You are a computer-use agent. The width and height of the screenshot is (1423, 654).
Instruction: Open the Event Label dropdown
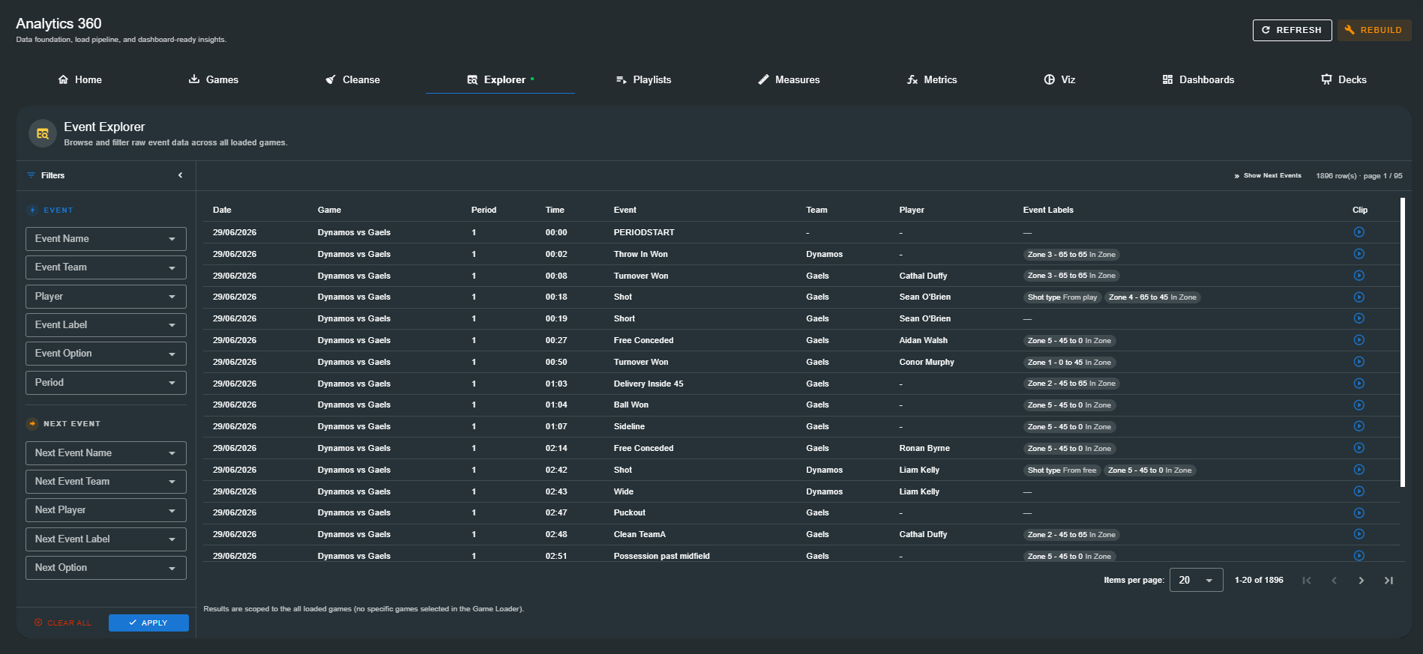pyautogui.click(x=106, y=325)
